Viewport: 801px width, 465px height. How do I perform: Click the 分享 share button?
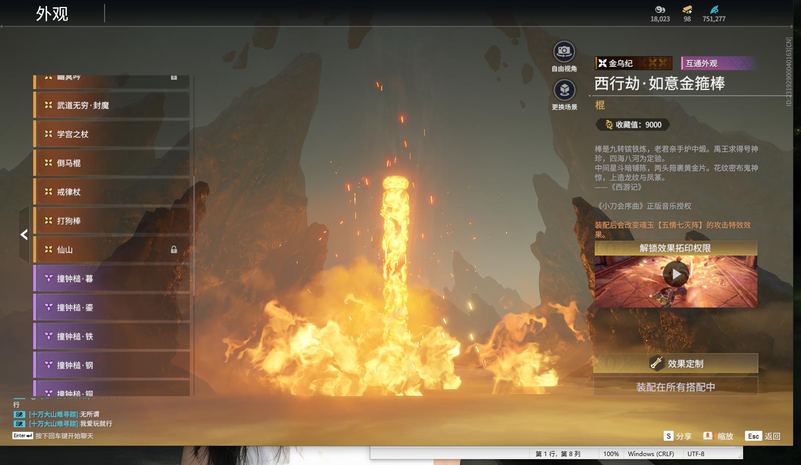click(x=678, y=436)
